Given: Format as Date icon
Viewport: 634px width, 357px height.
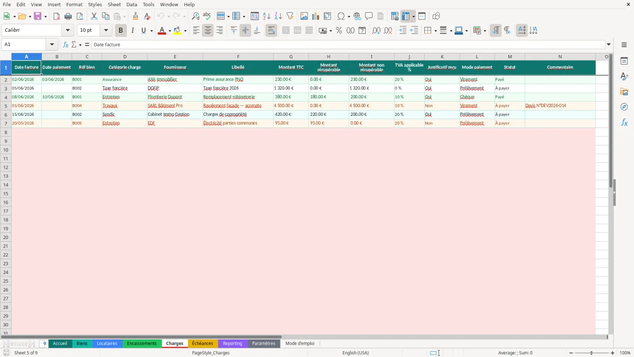Looking at the screenshot, I should pos(362,31).
